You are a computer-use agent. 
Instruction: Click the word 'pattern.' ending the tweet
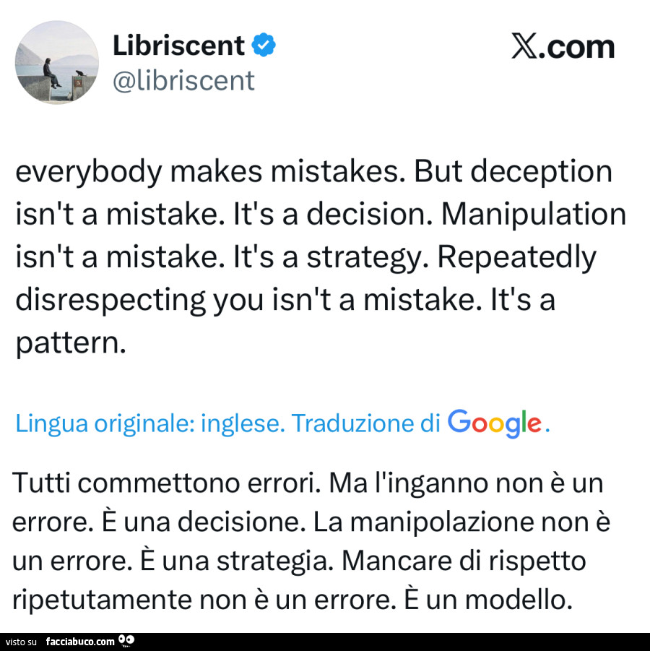71,344
